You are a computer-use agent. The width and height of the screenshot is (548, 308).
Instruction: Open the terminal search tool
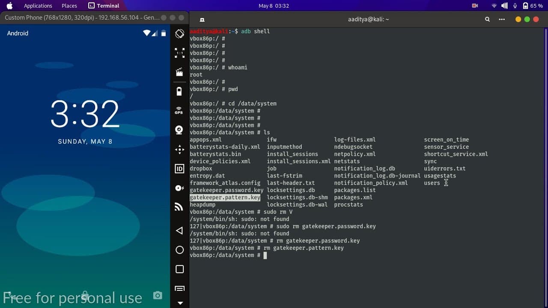click(x=487, y=19)
